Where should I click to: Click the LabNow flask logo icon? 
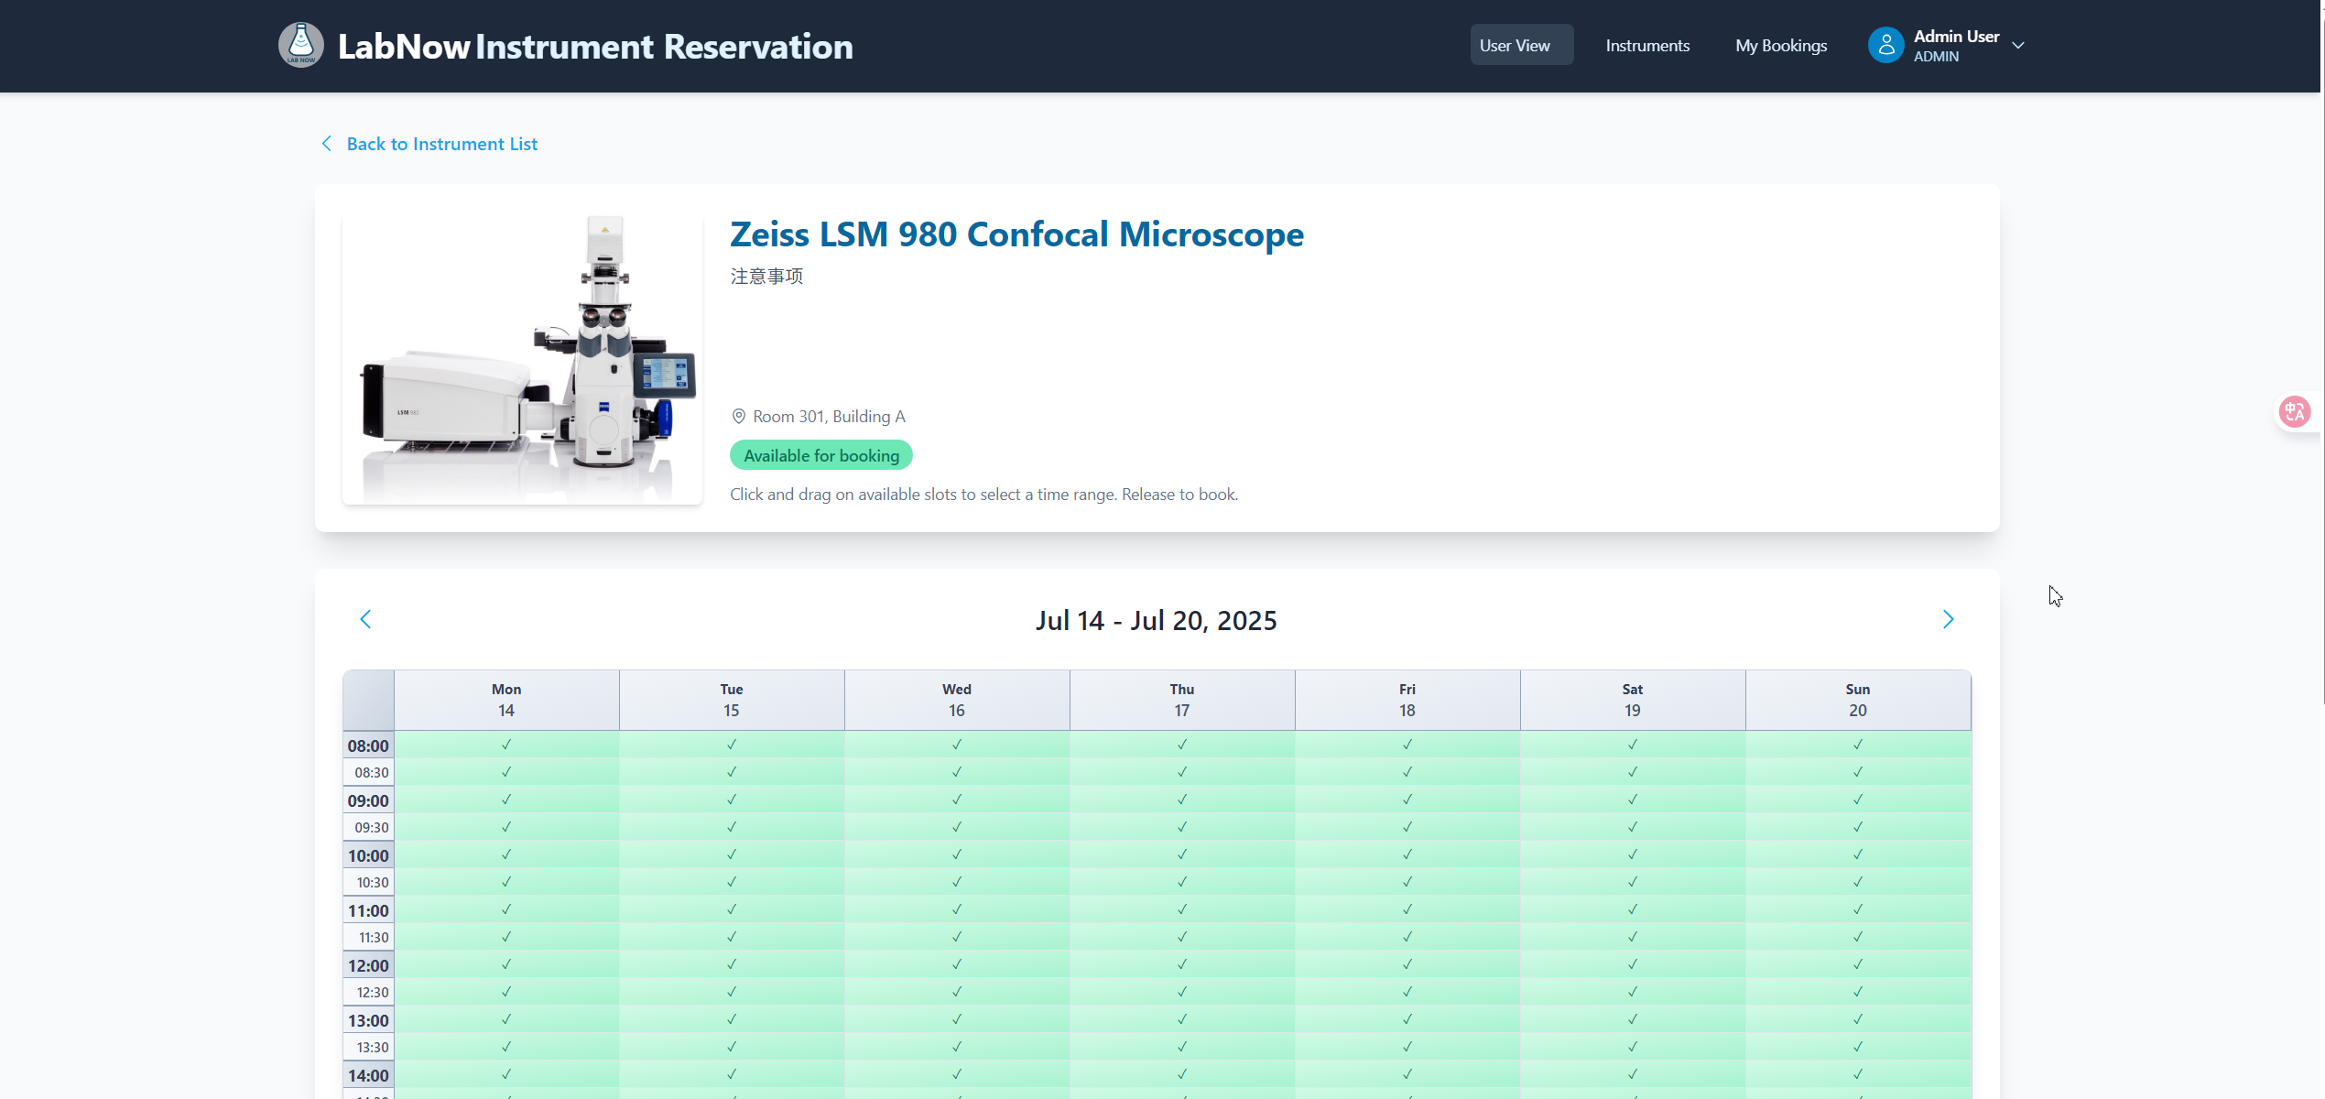[x=300, y=45]
